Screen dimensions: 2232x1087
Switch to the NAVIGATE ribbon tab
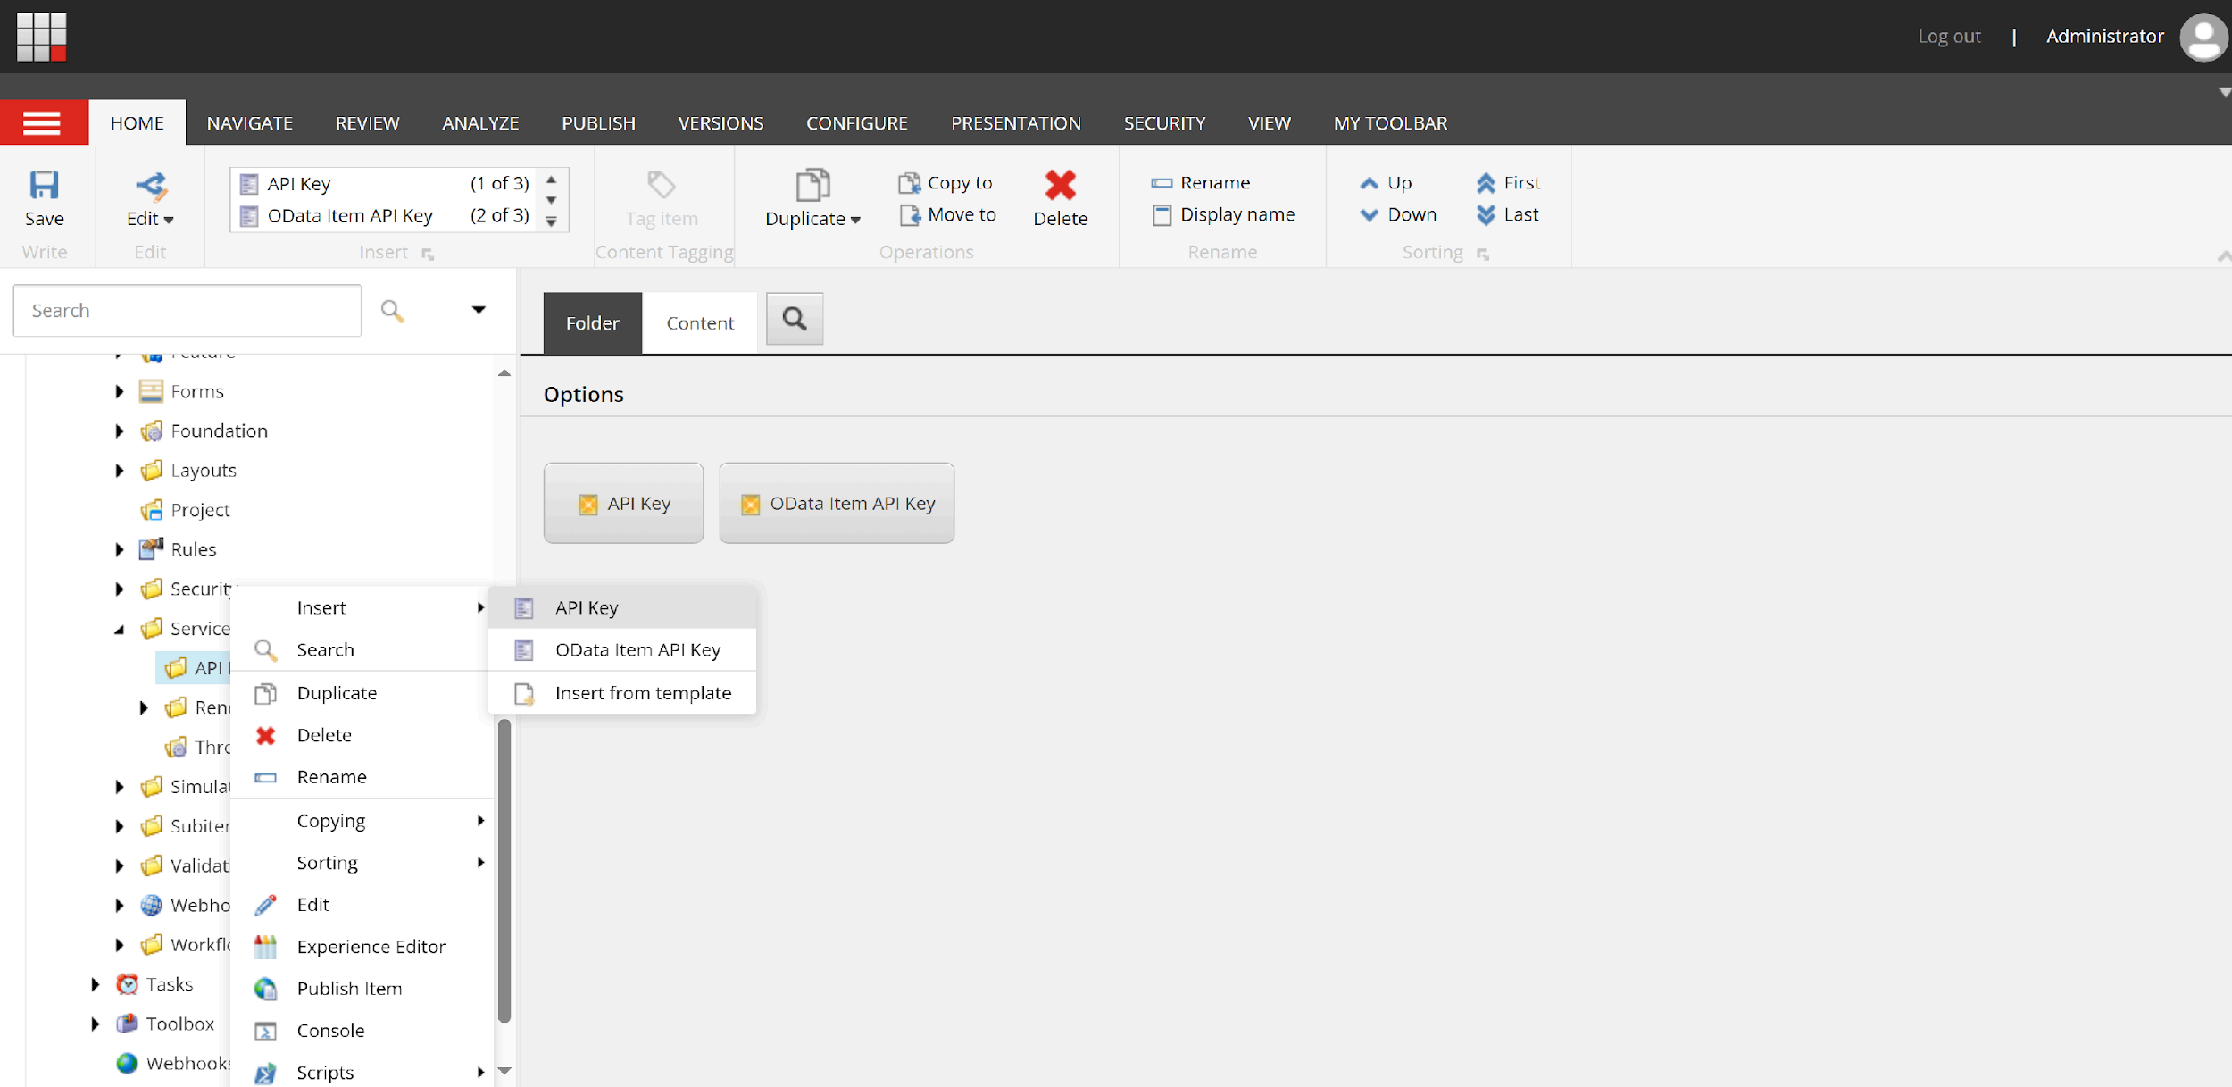click(250, 123)
